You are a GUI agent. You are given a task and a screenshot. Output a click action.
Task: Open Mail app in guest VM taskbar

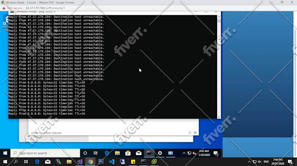[x=138, y=153]
